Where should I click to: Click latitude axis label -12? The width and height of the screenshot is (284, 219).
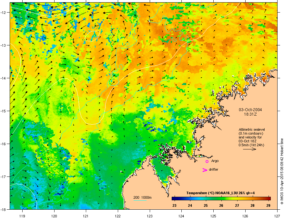(3, 13)
